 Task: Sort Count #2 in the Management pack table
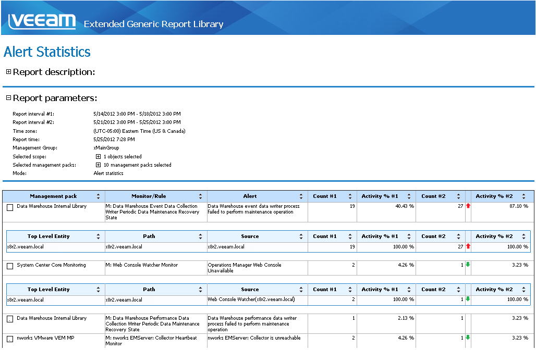pyautogui.click(x=458, y=196)
